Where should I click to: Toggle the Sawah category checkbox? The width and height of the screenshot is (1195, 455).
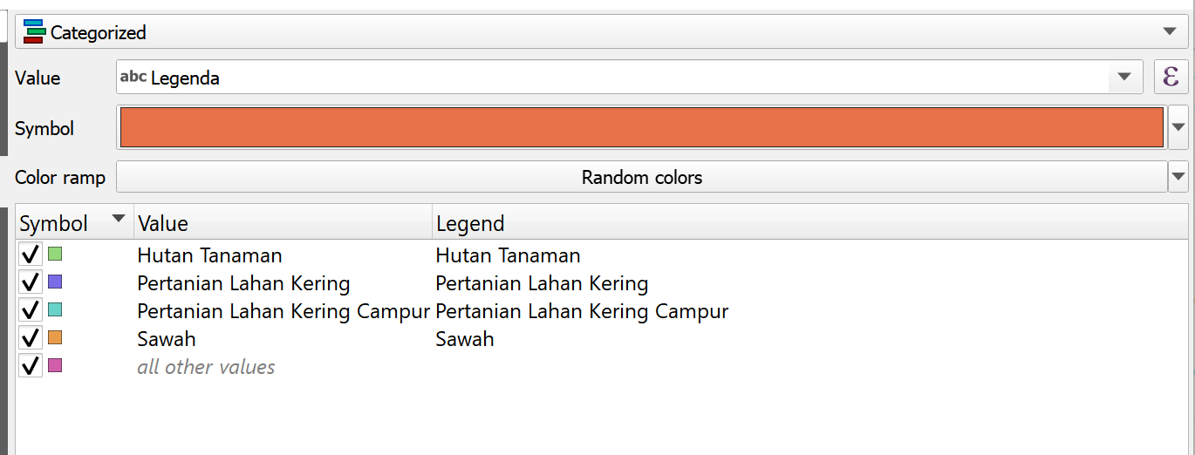(31, 338)
